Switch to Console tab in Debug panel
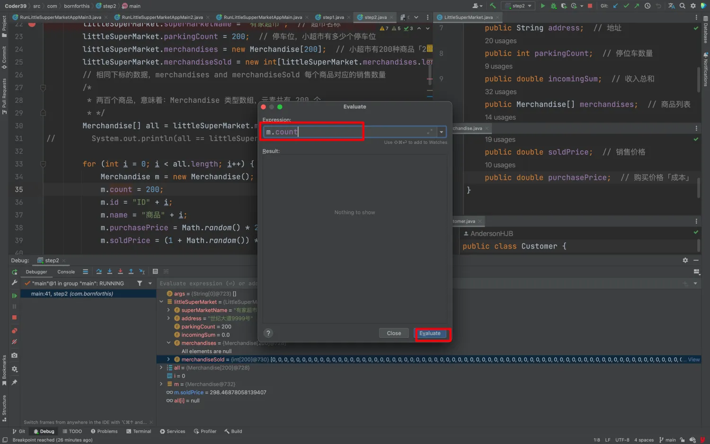 pos(66,272)
